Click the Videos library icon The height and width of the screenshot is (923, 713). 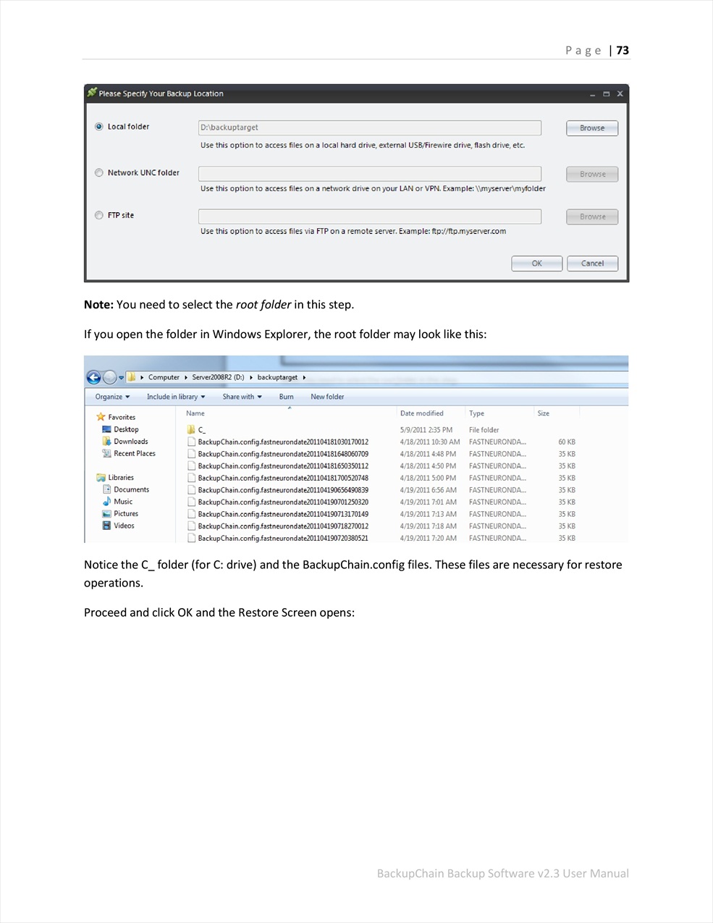(106, 526)
